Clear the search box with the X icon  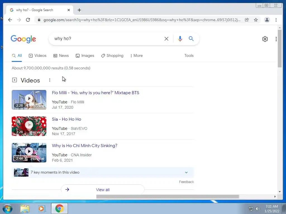click(x=166, y=39)
